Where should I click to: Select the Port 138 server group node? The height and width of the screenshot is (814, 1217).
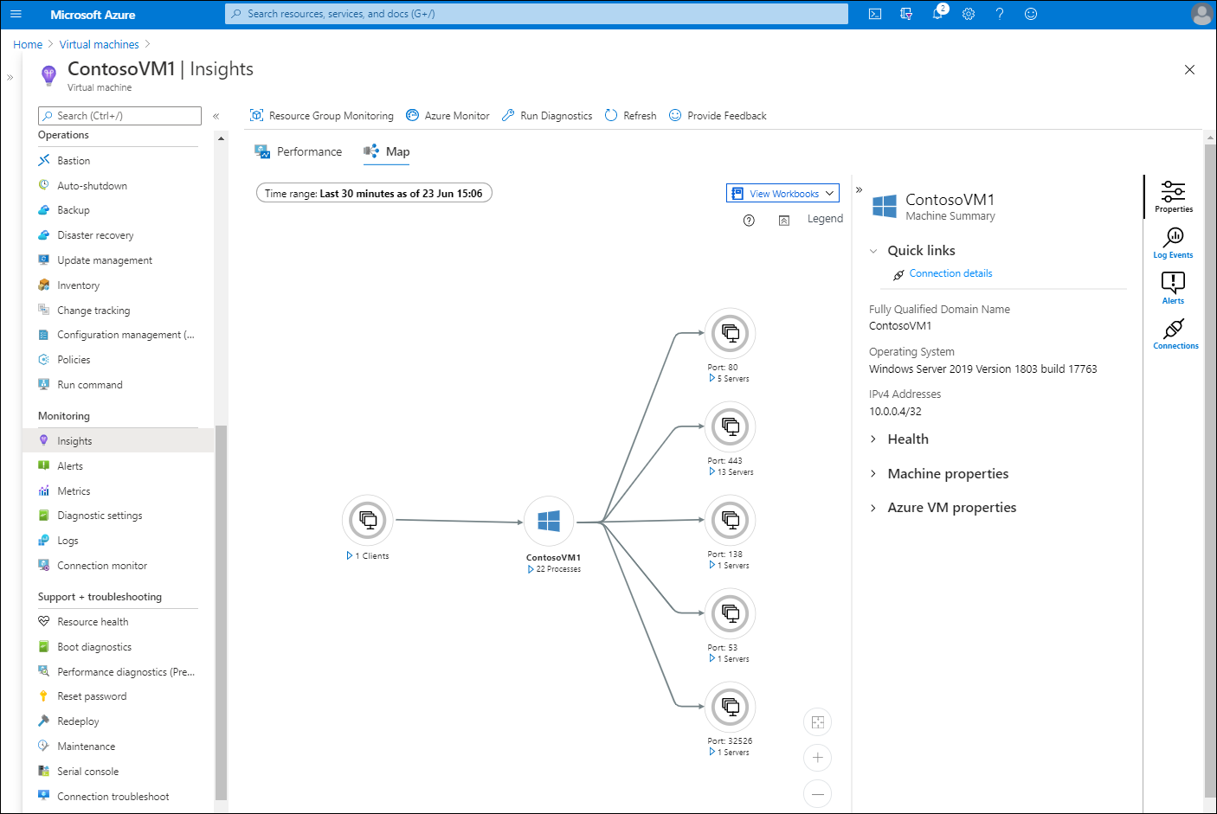point(731,520)
